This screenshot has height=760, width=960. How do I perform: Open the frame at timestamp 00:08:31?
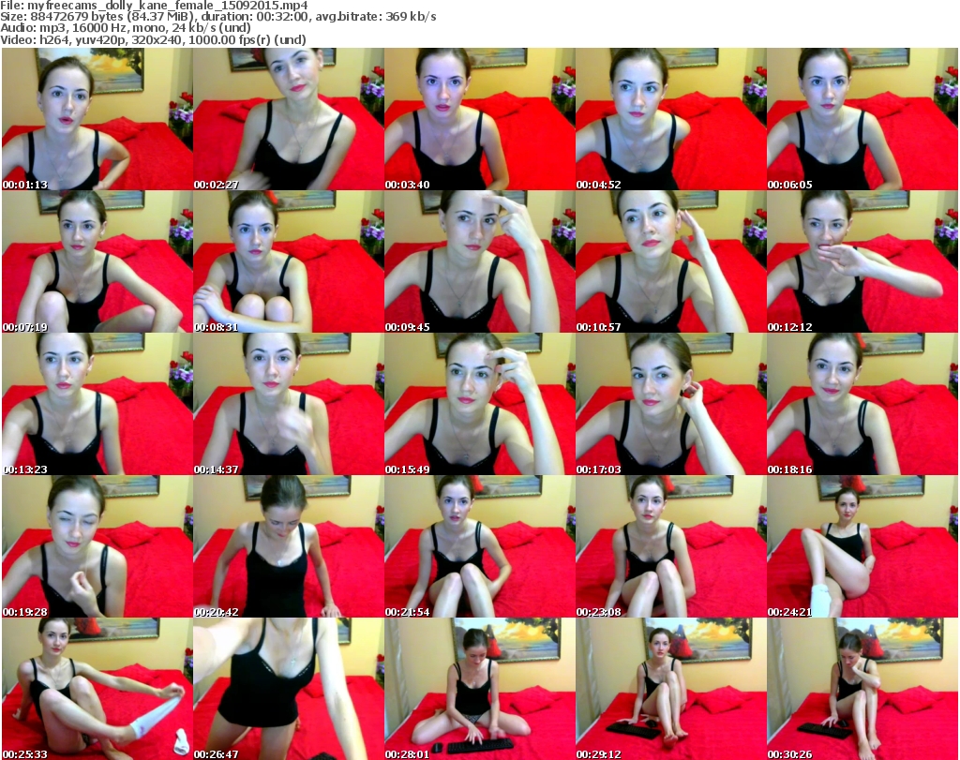pos(289,261)
